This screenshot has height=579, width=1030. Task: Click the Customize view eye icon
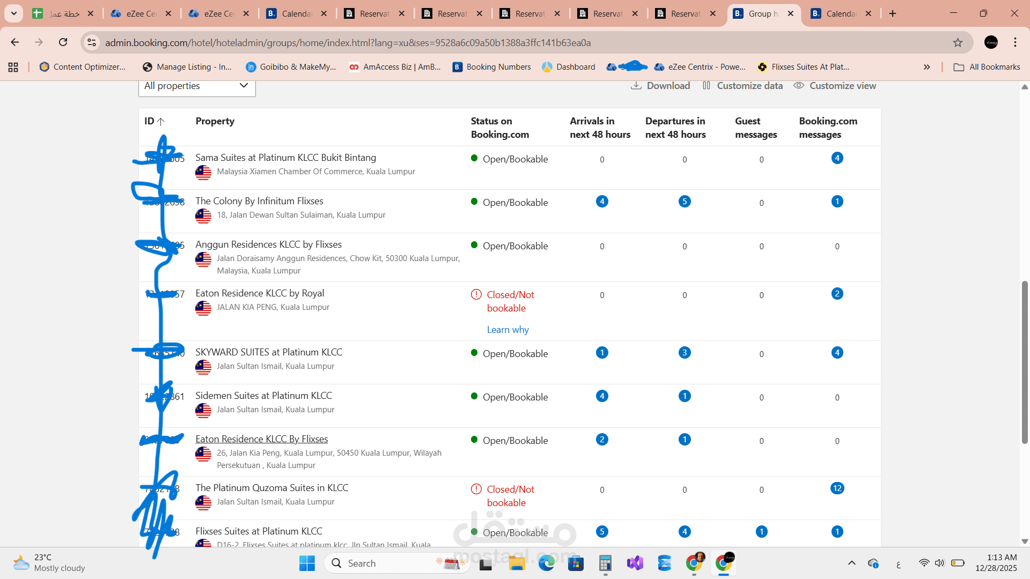pos(799,86)
